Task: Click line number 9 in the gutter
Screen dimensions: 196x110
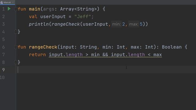Action: 3,70
